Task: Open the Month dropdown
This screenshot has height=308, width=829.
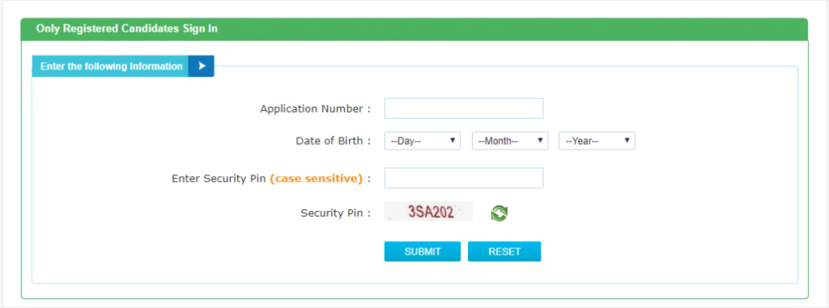Action: 509,141
